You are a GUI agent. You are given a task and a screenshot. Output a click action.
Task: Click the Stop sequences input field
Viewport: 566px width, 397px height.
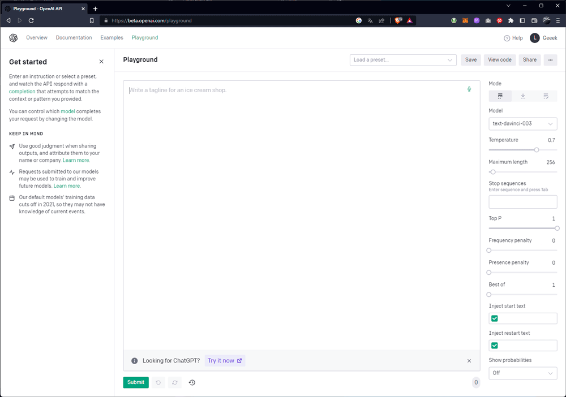pos(522,202)
